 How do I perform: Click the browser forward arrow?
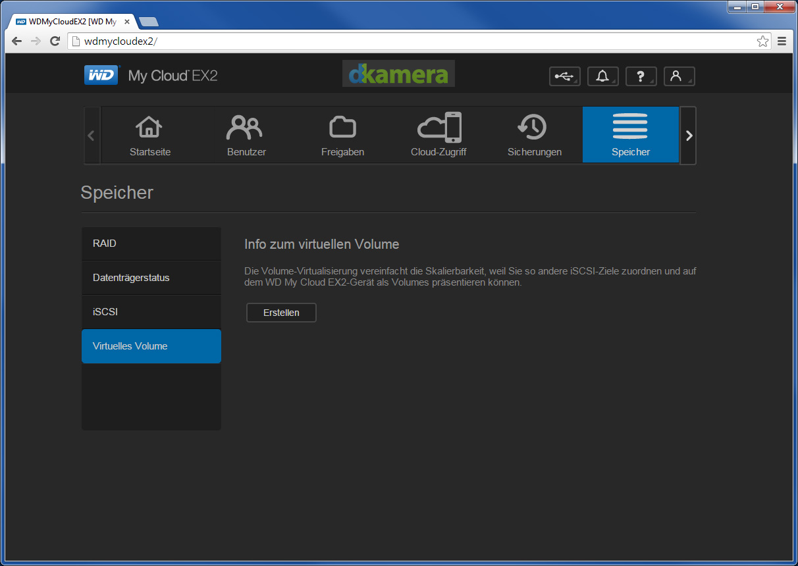click(x=36, y=41)
